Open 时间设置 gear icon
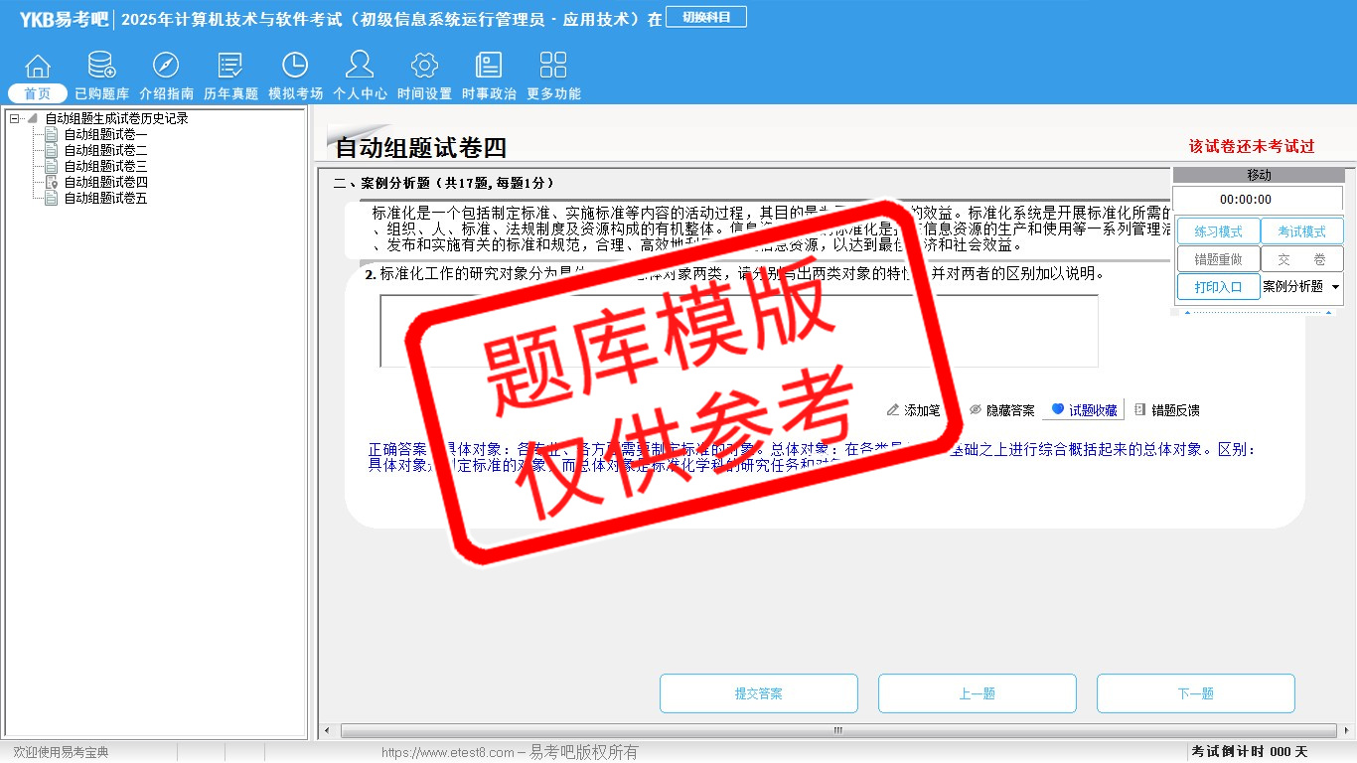The width and height of the screenshot is (1357, 763). [424, 67]
